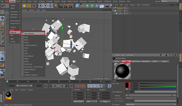Play animation forwards green arrow
This screenshot has width=182, height=106.
(x=58, y=86)
